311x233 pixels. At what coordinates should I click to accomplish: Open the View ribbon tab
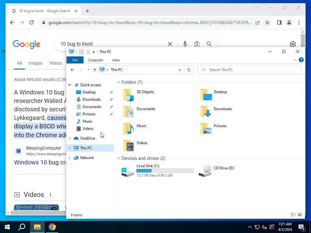point(116,60)
